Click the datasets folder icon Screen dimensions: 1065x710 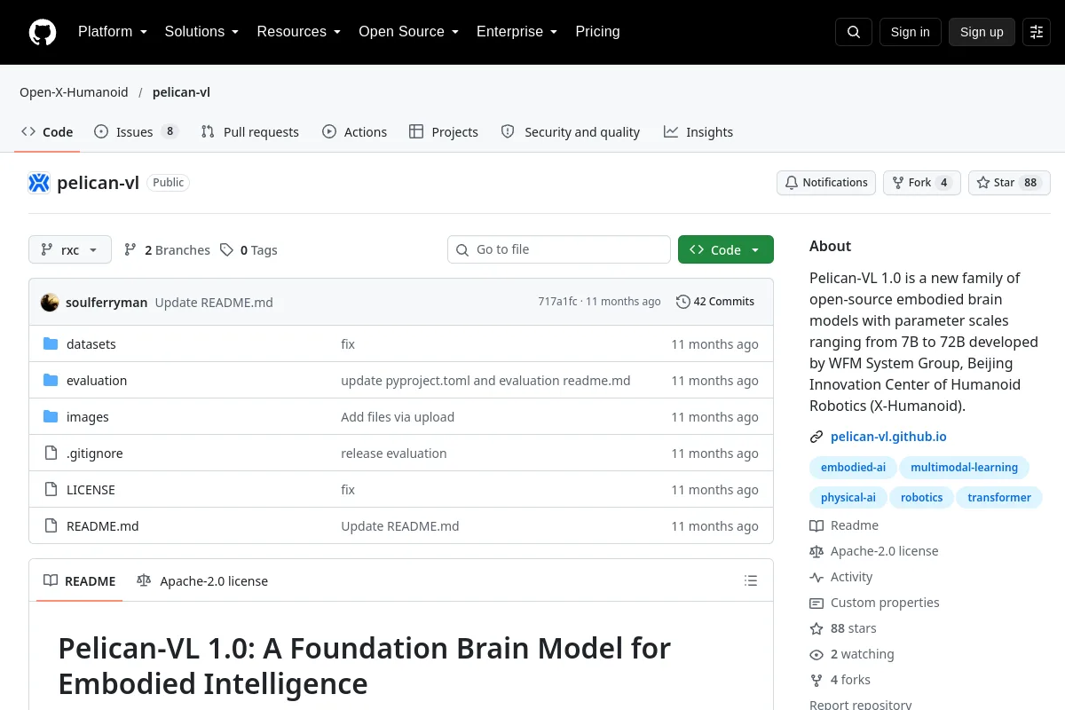pos(51,344)
